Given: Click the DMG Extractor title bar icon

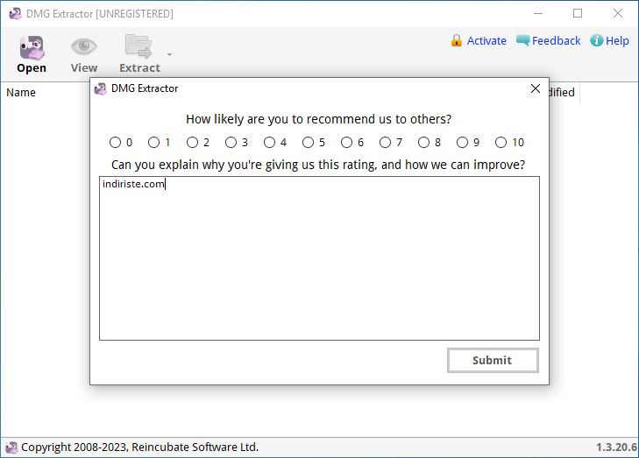Looking at the screenshot, I should tap(15, 13).
